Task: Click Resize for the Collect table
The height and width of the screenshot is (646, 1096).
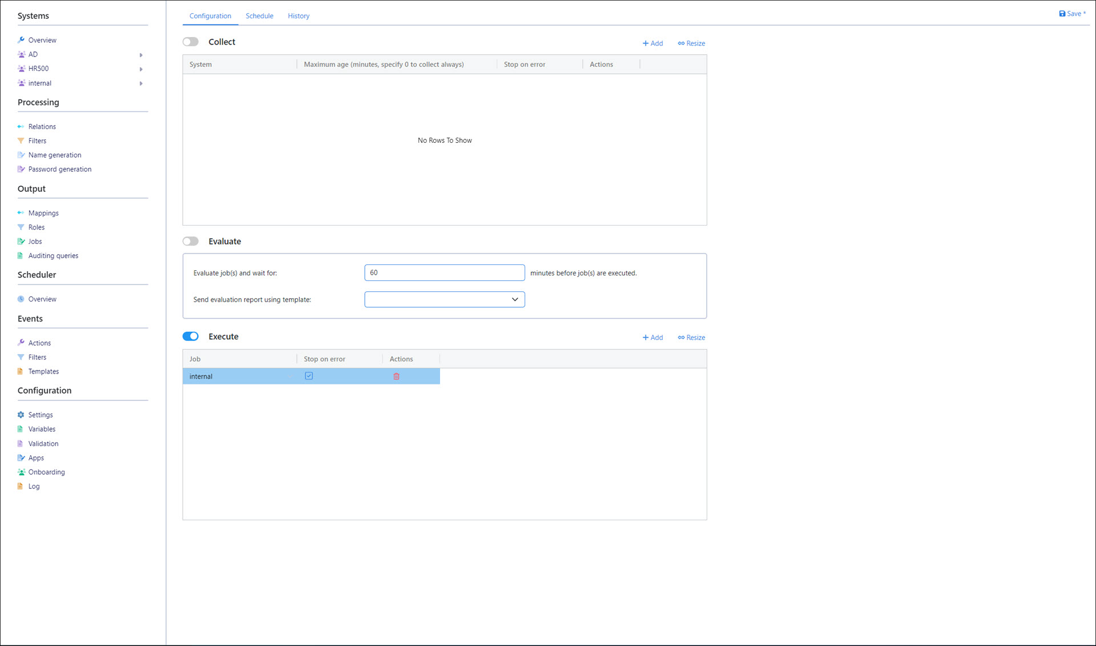Action: click(x=691, y=43)
